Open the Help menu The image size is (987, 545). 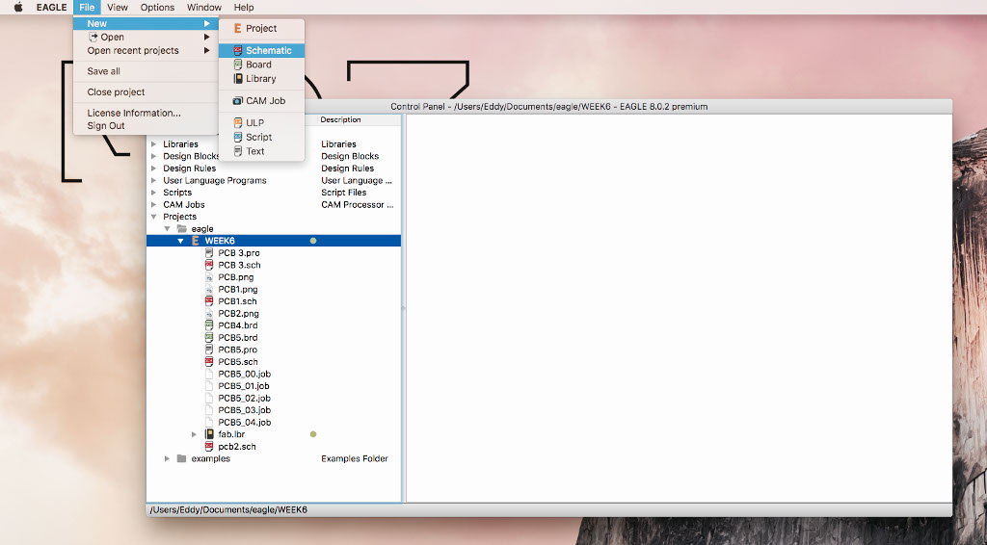[x=244, y=7]
